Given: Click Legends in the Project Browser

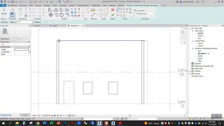Looking at the screenshot, I should [x=197, y=64].
